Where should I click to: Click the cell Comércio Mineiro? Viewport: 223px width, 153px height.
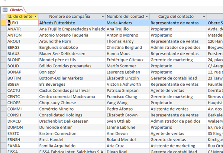pyautogui.click(x=72, y=109)
